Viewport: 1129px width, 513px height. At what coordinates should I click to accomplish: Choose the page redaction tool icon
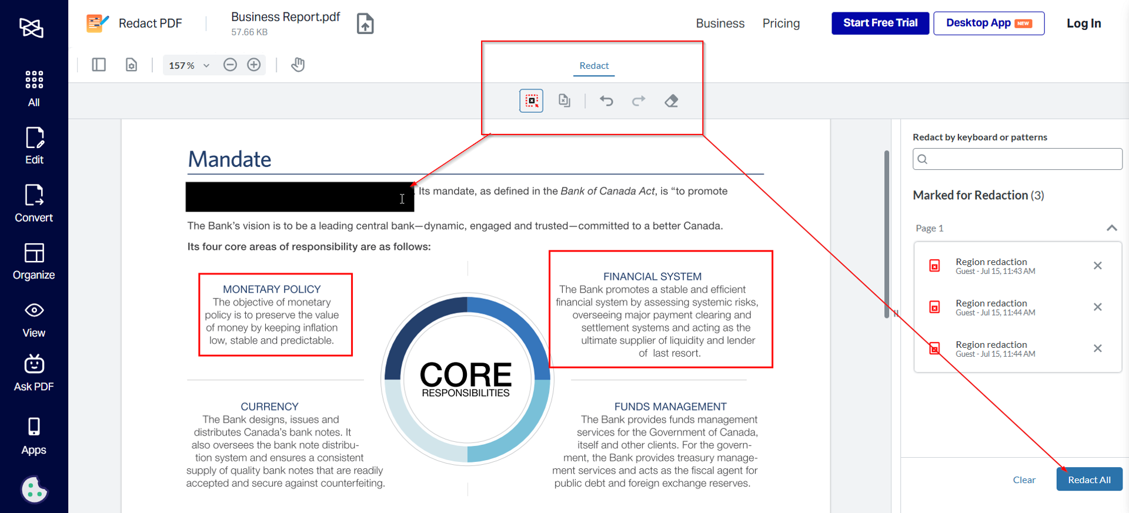click(x=564, y=101)
